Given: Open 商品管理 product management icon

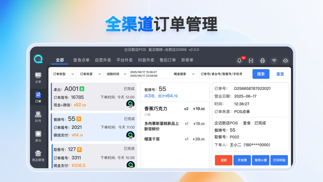Looking at the screenshot, I should pos(38,155).
